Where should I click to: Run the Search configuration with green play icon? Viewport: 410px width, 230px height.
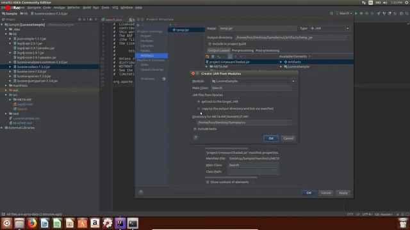point(356,13)
